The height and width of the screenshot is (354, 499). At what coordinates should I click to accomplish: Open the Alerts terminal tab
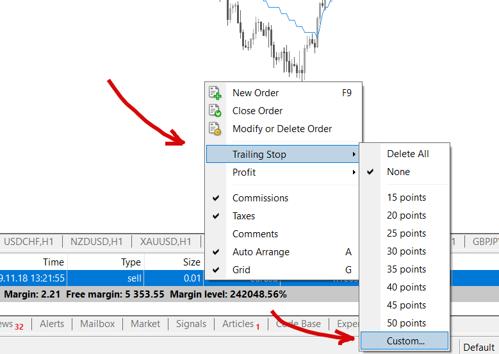(52, 324)
